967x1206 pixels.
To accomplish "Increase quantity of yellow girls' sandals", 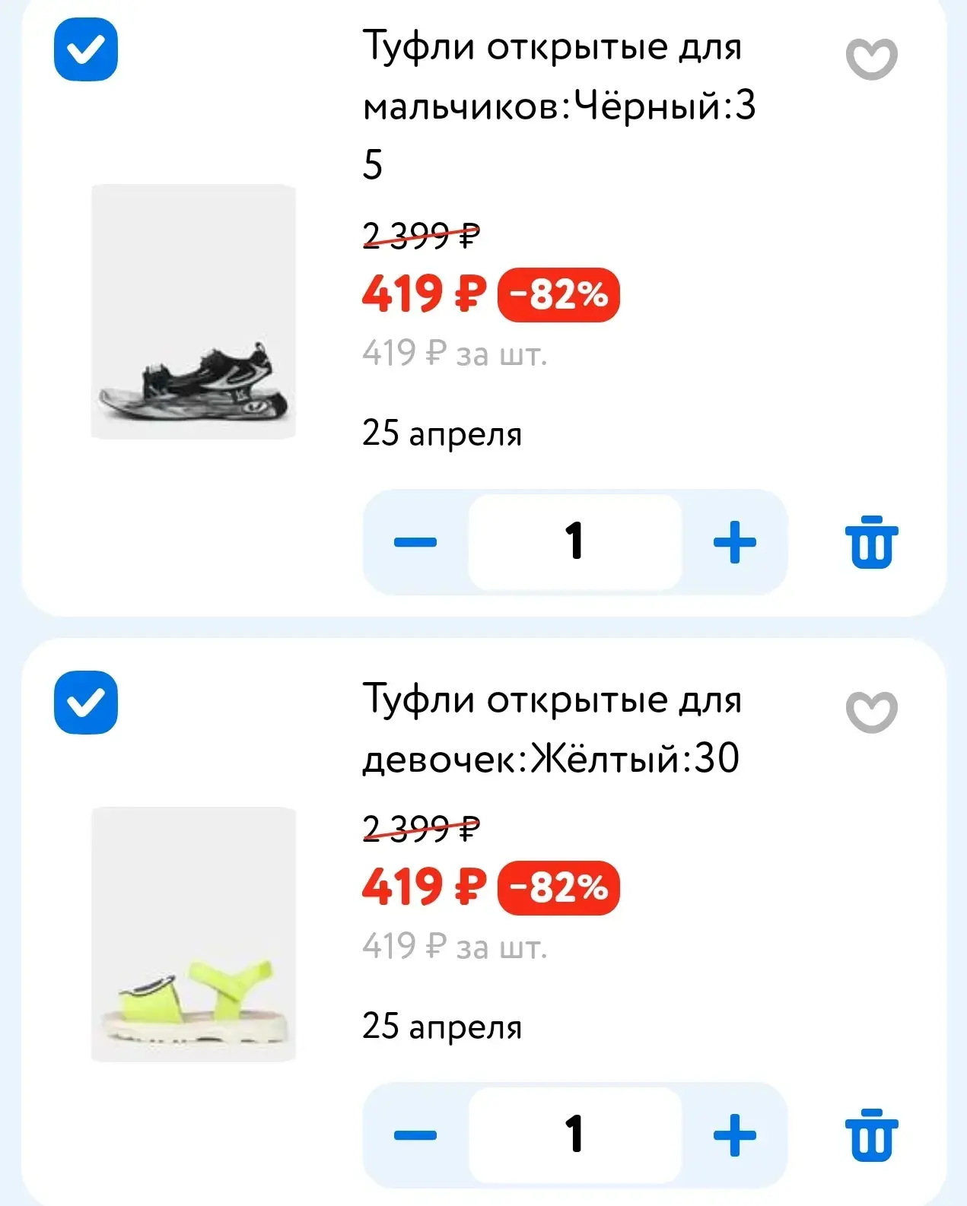I will coord(734,1135).
